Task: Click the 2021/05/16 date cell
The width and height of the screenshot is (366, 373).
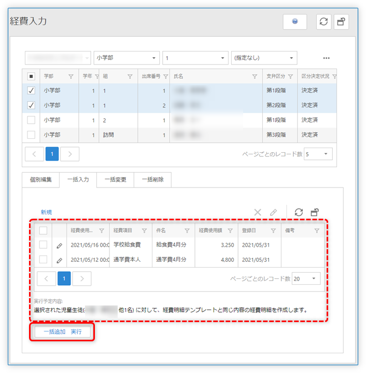Action: 88,245
